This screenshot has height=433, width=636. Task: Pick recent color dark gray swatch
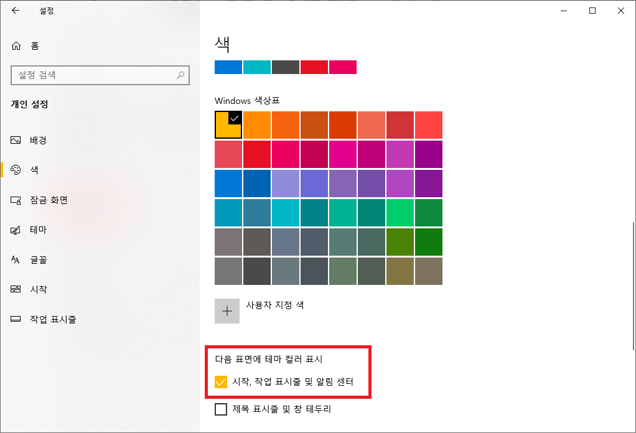coord(286,67)
